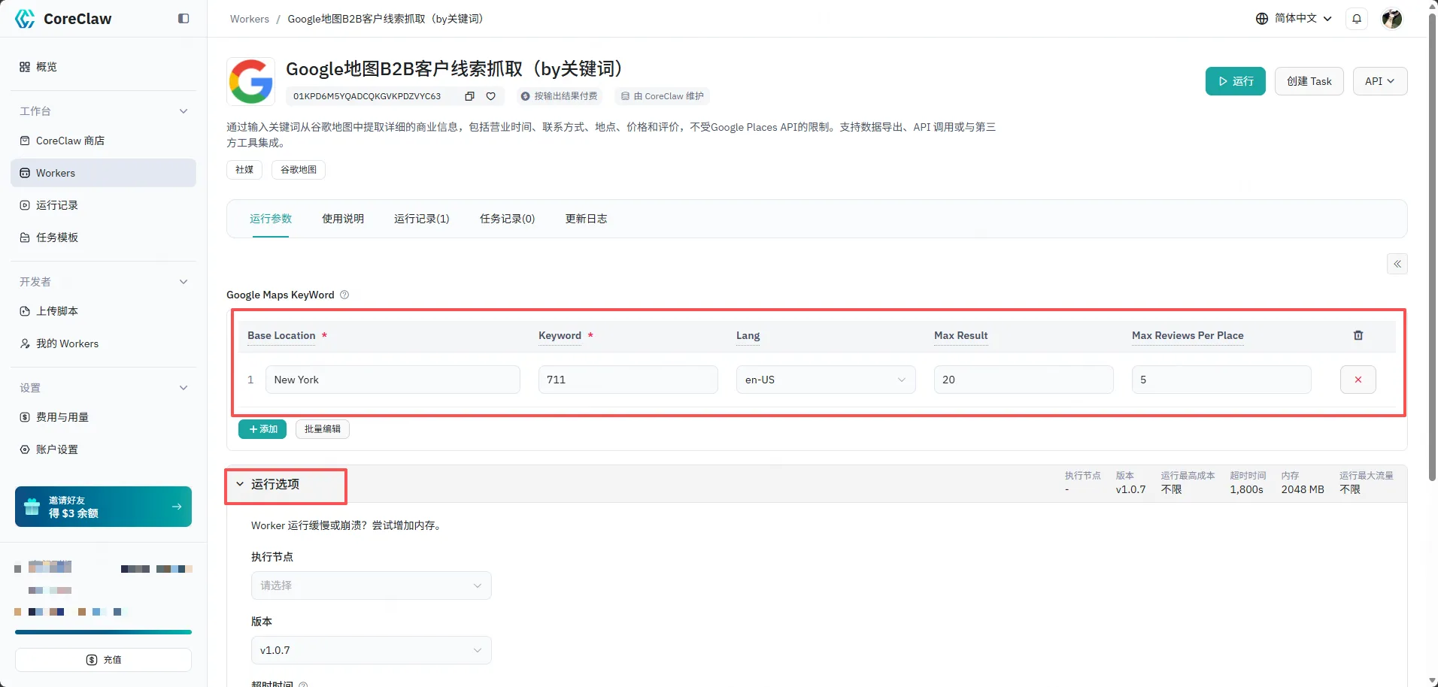Open CoreClaw 商店 in sidebar
The height and width of the screenshot is (687, 1438).
tap(104, 141)
